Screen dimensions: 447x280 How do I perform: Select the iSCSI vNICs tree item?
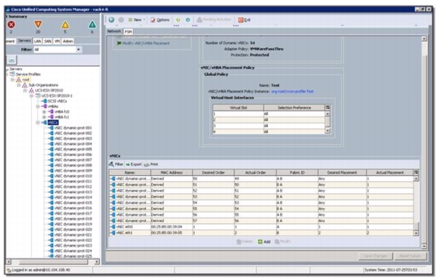pyautogui.click(x=57, y=101)
